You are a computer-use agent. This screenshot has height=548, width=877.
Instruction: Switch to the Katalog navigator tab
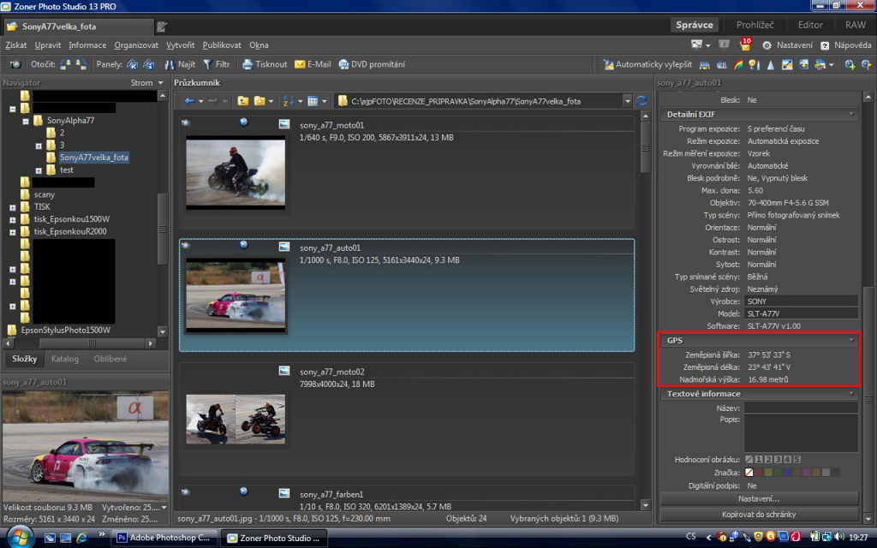[65, 359]
